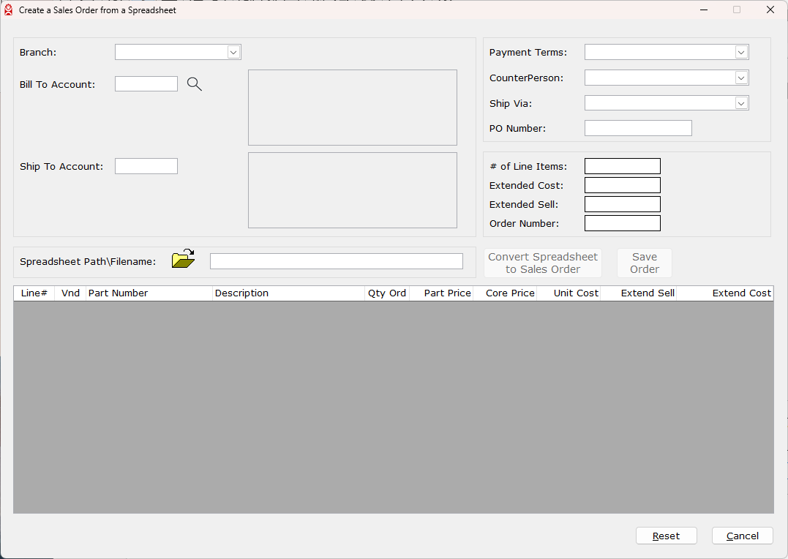The height and width of the screenshot is (559, 788).
Task: Click the Part Number column header
Action: tap(149, 293)
